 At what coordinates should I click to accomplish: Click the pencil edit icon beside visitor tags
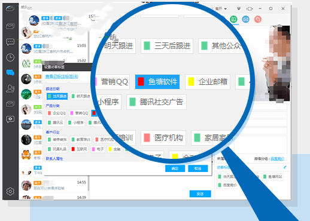click(x=285, y=167)
